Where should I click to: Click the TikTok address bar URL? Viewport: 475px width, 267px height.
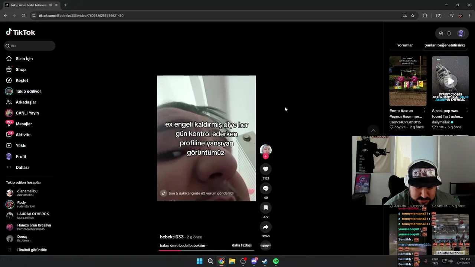81,16
